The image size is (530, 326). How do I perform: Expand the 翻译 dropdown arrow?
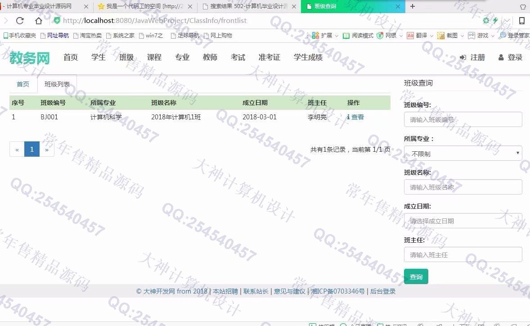click(x=431, y=36)
